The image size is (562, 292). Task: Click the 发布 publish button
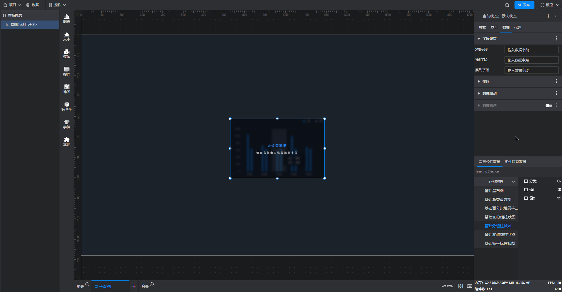(524, 5)
